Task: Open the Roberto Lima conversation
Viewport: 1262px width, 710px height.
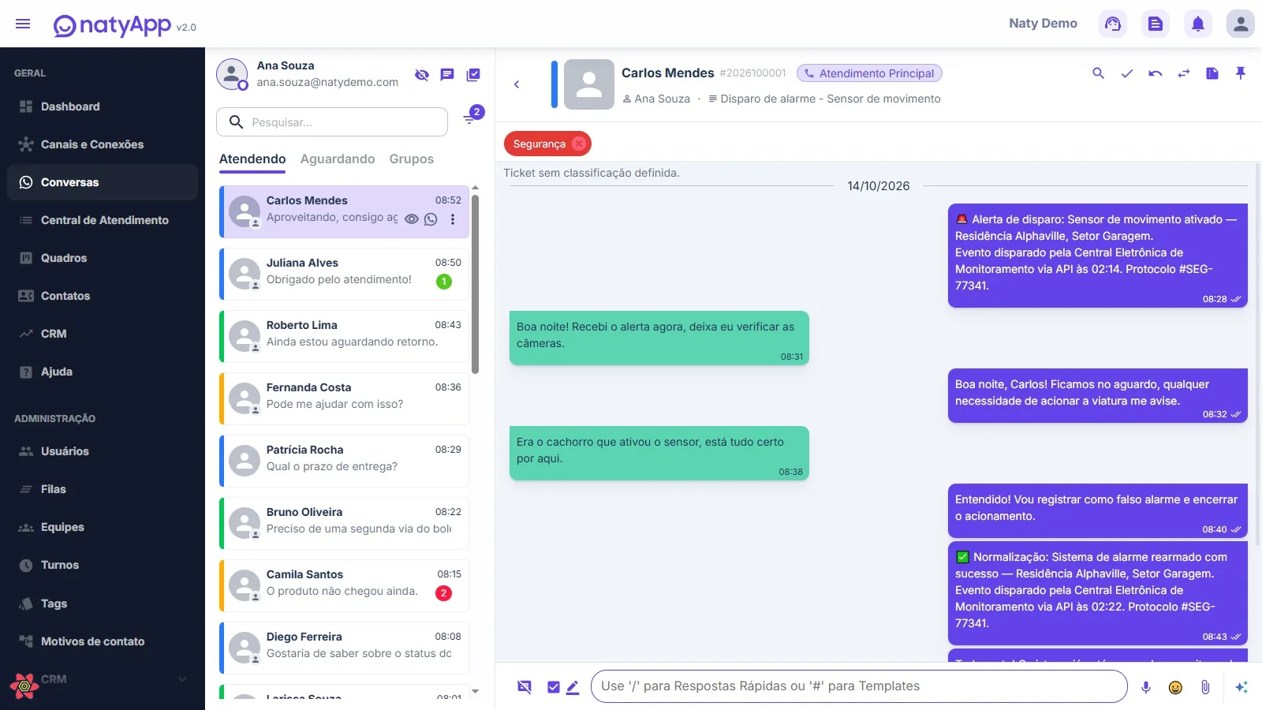Action: coord(344,336)
